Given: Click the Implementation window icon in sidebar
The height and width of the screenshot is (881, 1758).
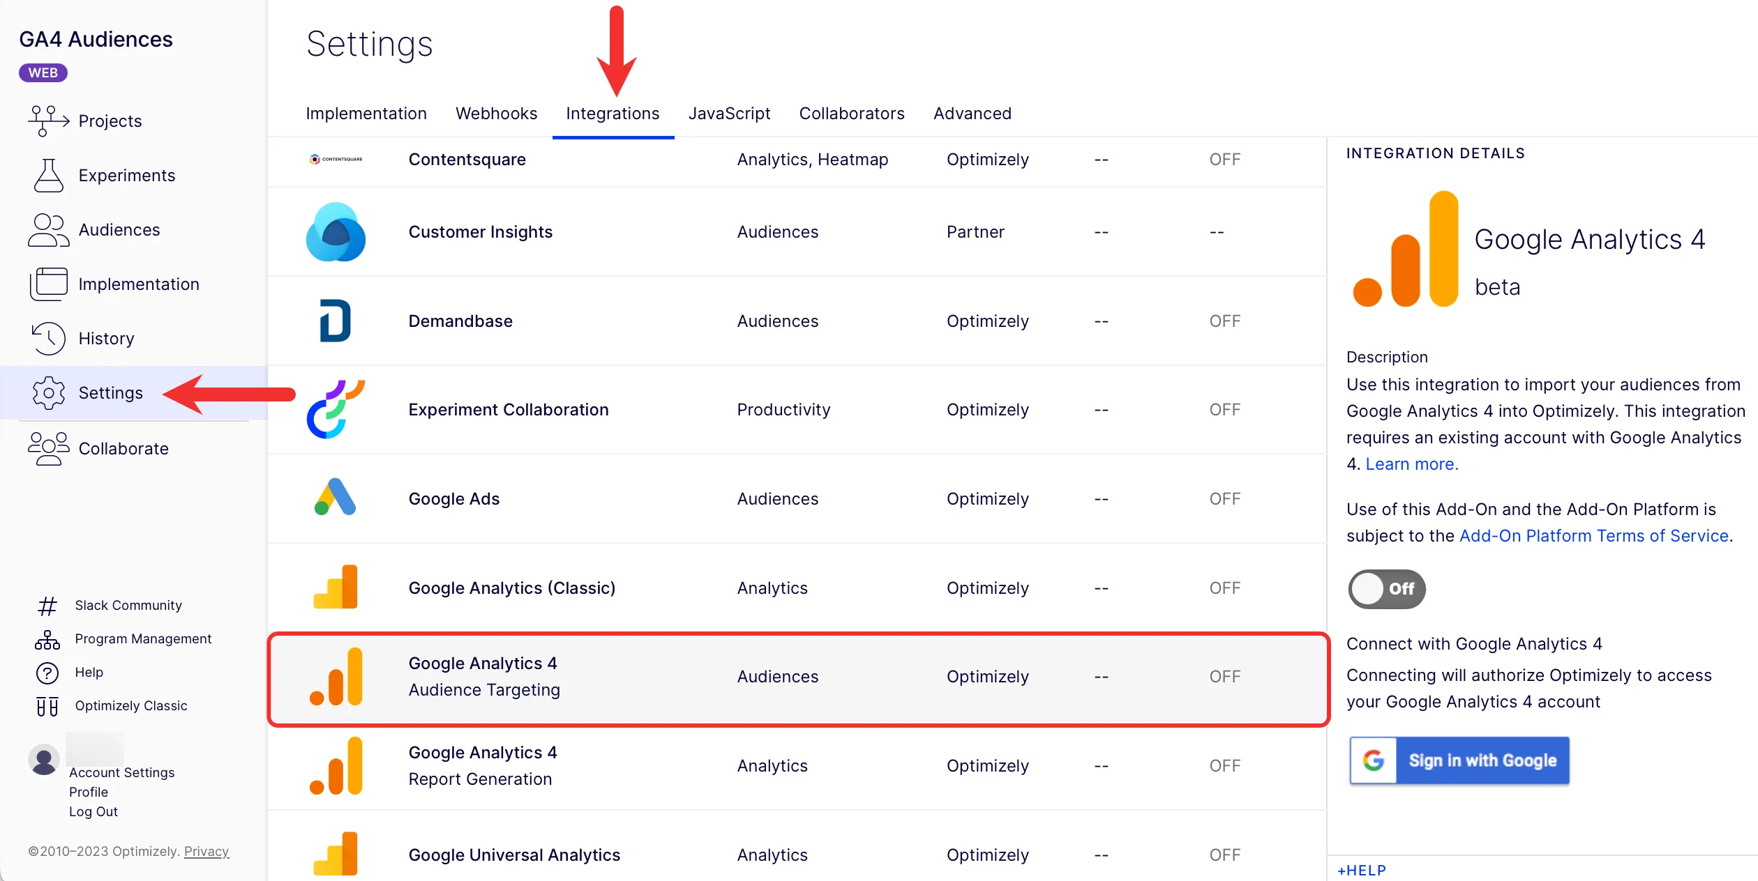Looking at the screenshot, I should (48, 284).
